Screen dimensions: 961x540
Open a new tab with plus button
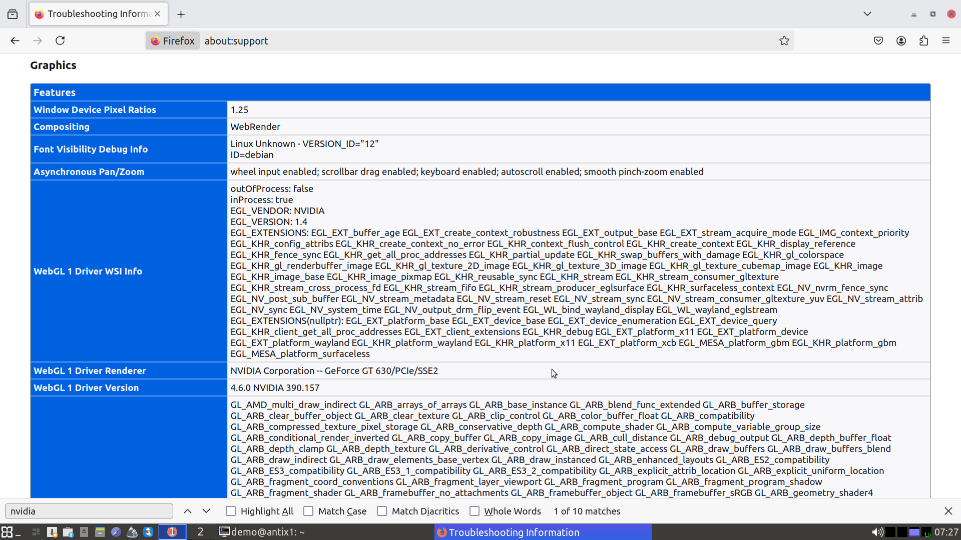click(181, 14)
